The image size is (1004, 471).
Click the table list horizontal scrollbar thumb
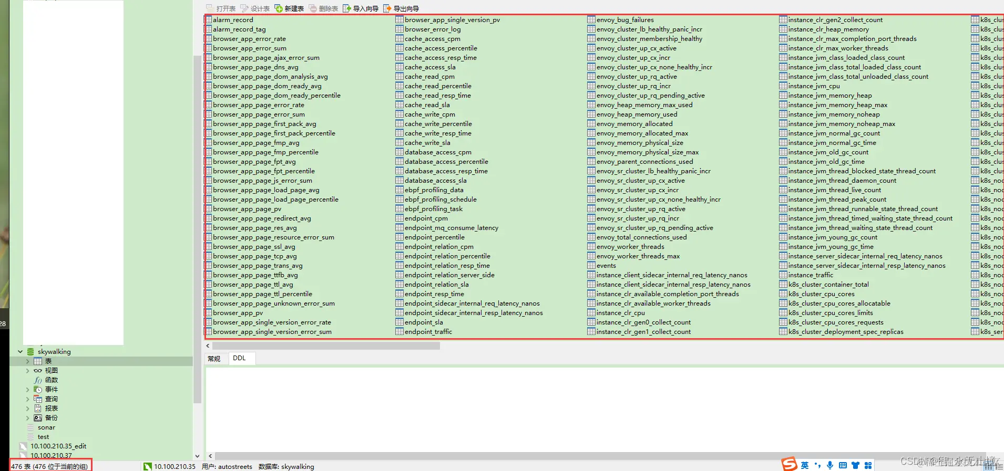click(326, 346)
